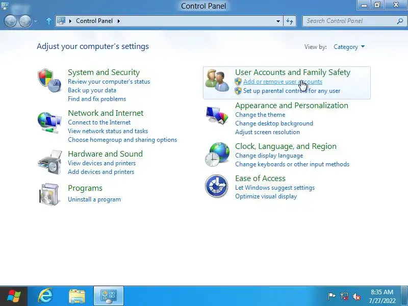
Task: Open File Explorer from the taskbar
Action: pos(77,296)
